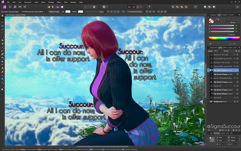
Task: Switch to the Photo Persona
Action: [x=5, y=7]
